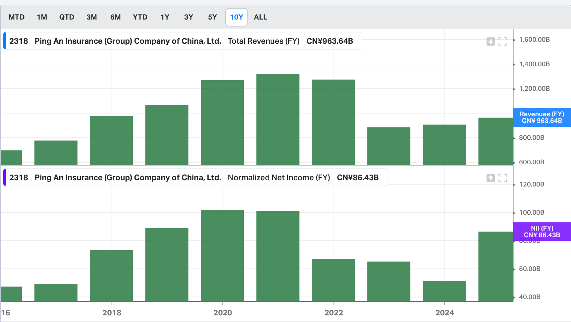The height and width of the screenshot is (322, 571).
Task: Select the 3M time range
Action: click(x=91, y=17)
